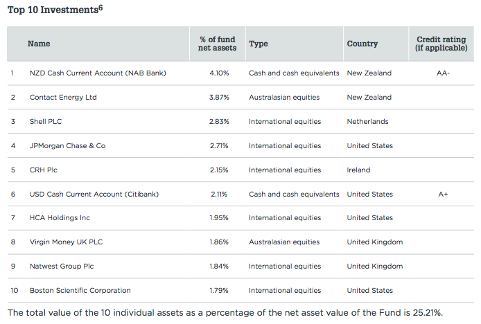
Task: Click Virgin Money UK PLC
Action: (67, 242)
